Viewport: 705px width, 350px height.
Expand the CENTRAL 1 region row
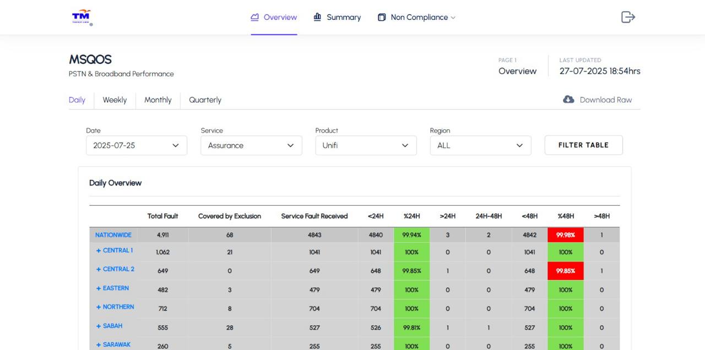pyautogui.click(x=115, y=250)
